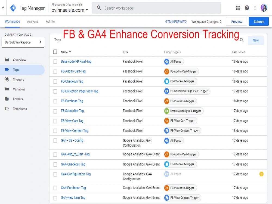Image resolution: width=272 pixels, height=204 pixels.
Task: Open the help question mark icon
Action: click(247, 8)
